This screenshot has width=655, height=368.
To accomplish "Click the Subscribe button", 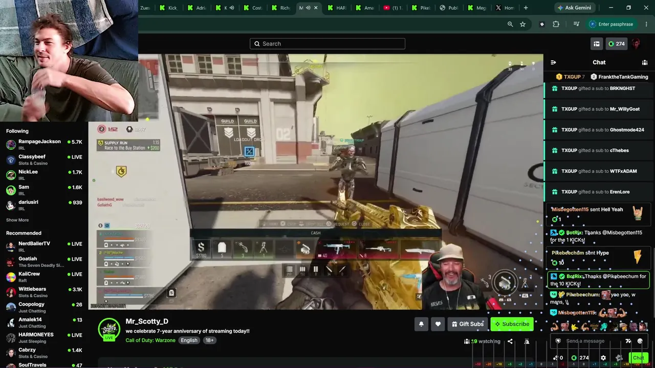I will 512,324.
